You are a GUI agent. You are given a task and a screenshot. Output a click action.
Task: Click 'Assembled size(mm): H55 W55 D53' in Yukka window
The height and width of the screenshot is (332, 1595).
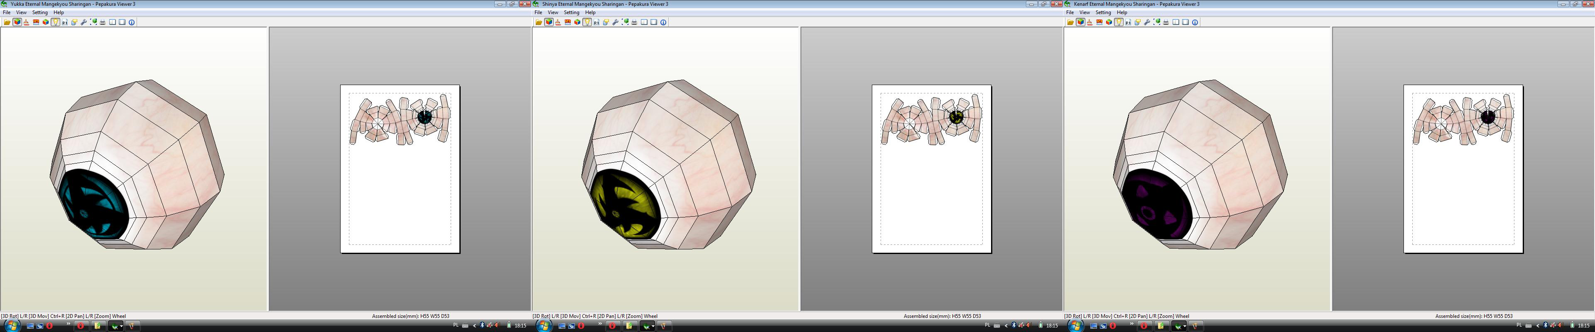coord(410,316)
